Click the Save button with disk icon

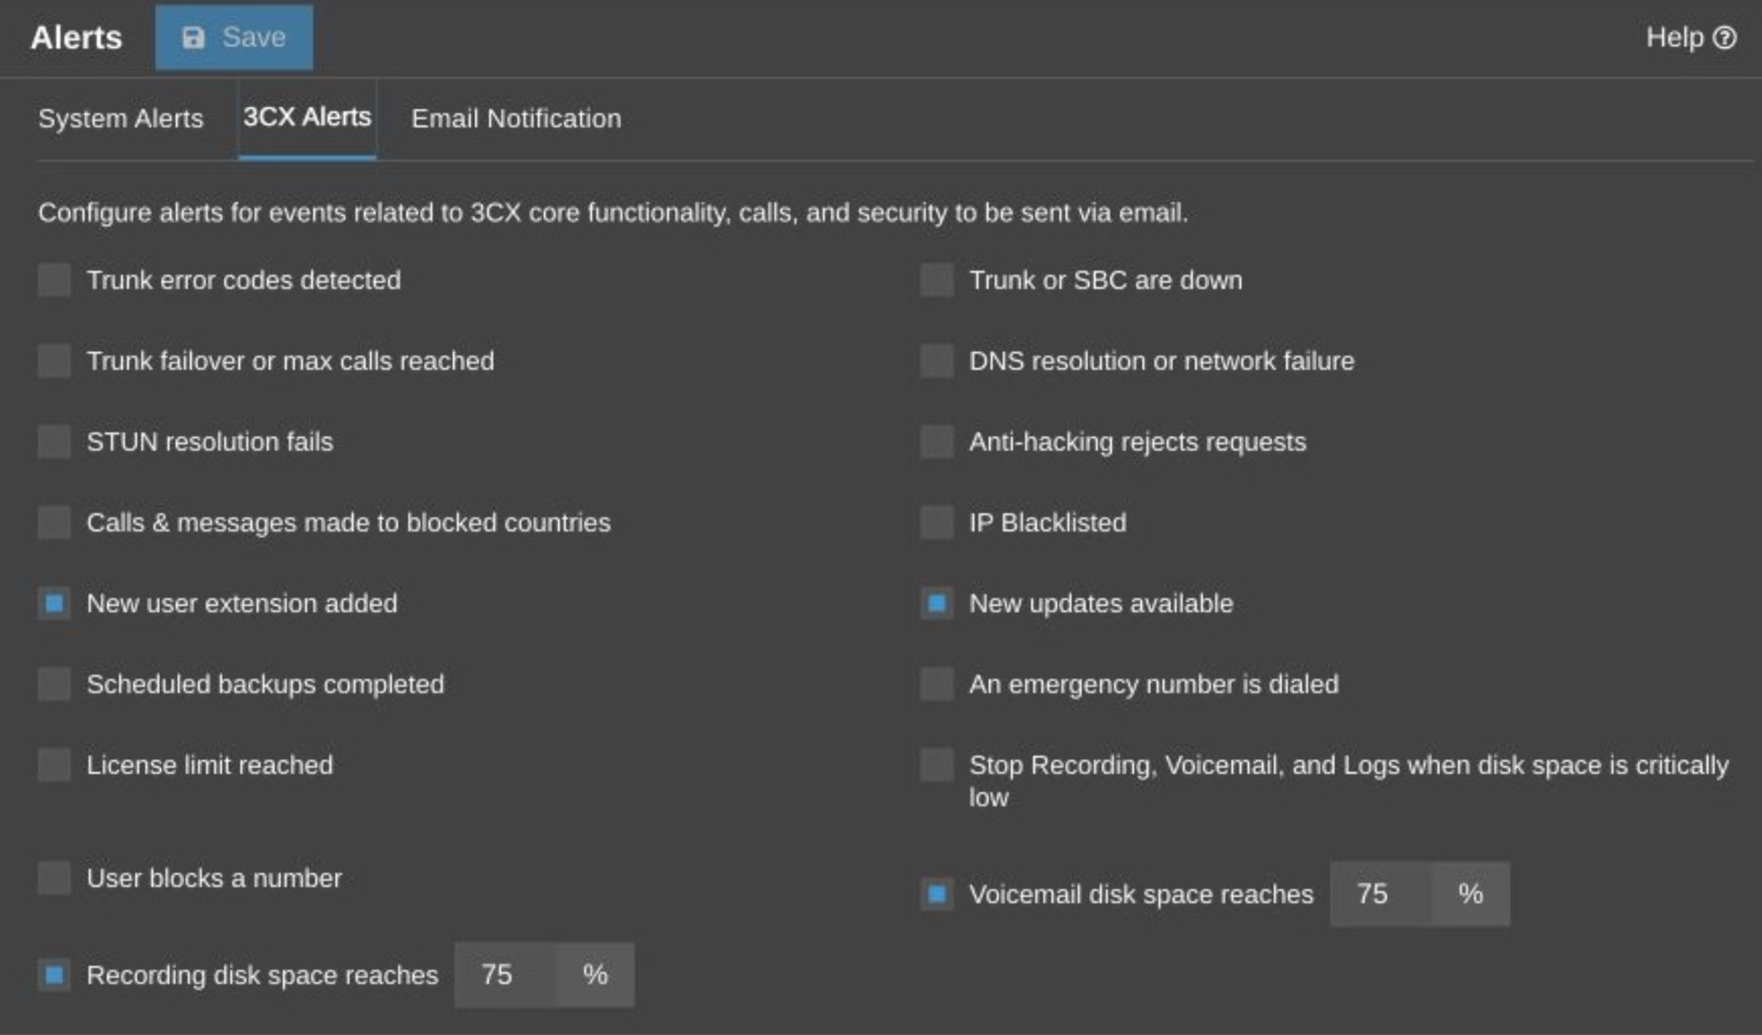point(234,38)
